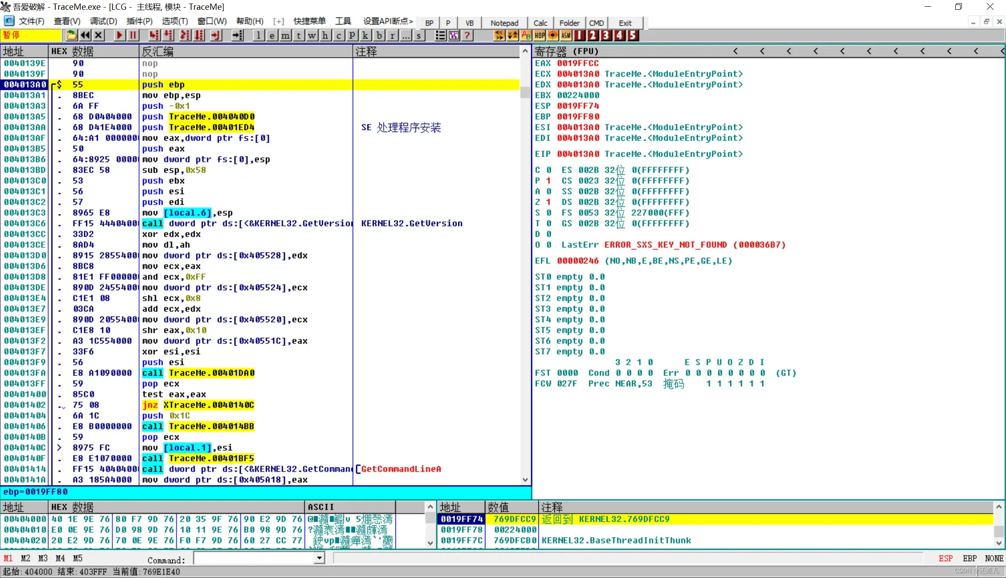This screenshot has width=1006, height=578.
Task: Show Log window via 'l' toolbar button
Action: click(259, 35)
